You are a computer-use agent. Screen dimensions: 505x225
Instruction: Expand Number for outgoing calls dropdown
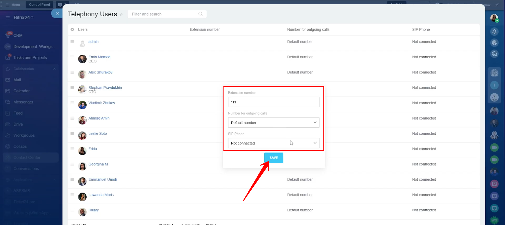[273, 122]
